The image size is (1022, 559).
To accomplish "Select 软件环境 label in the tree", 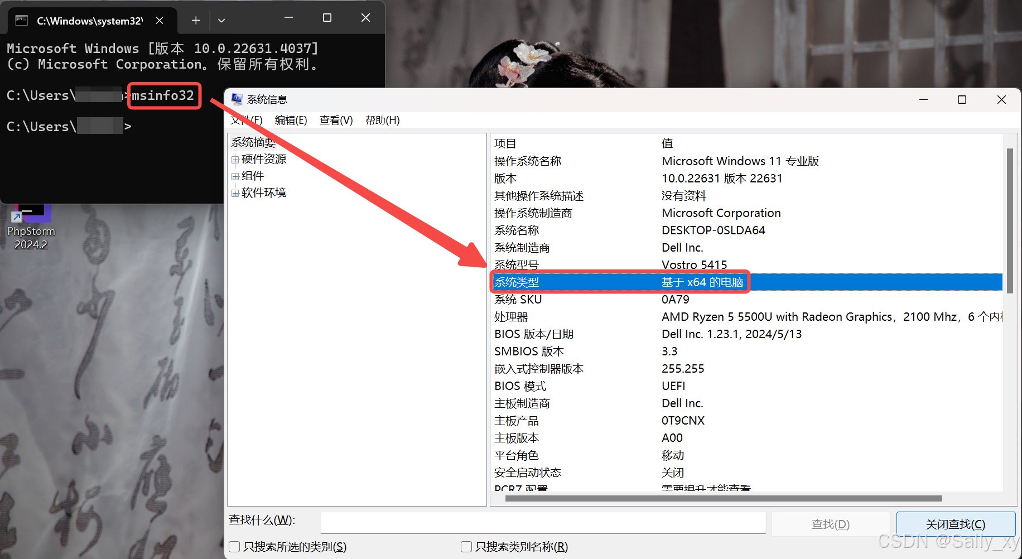I will click(264, 192).
